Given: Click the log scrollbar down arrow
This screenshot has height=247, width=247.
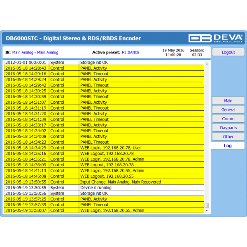Looking at the screenshot, I should pos(207,210).
